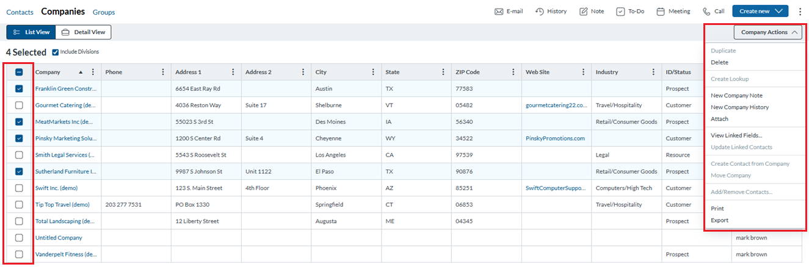Switch to the Contacts tab
Viewport: 809px width, 267px height.
coord(20,12)
